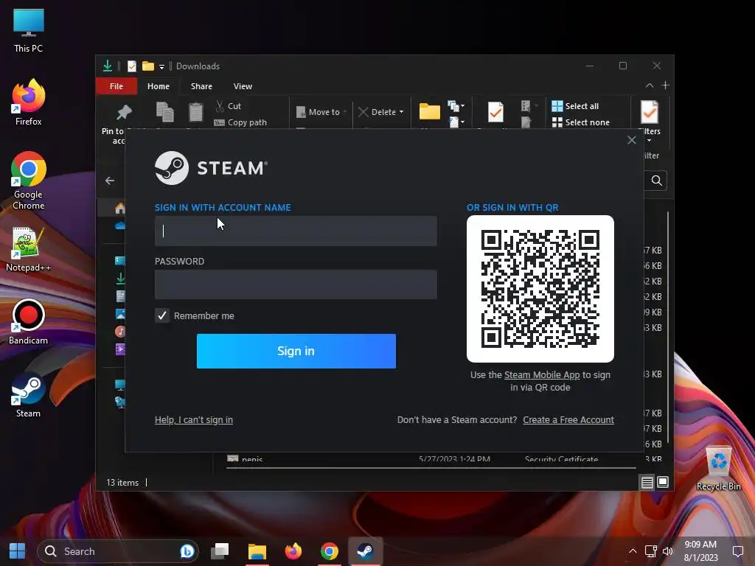Open Notepad++ desktop shortcut
Image resolution: width=755 pixels, height=566 pixels.
(x=29, y=249)
